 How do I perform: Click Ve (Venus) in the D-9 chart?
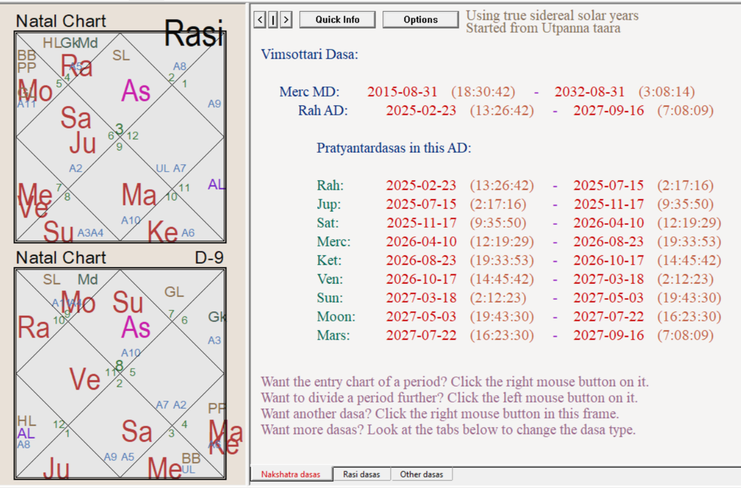[x=85, y=379]
